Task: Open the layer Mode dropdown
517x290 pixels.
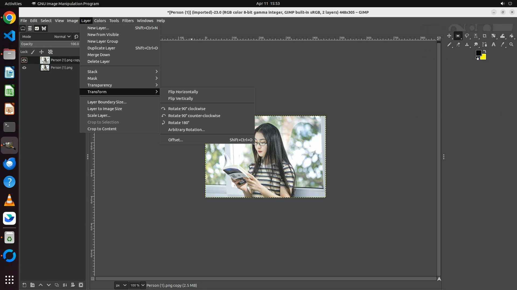Action: (x=62, y=37)
